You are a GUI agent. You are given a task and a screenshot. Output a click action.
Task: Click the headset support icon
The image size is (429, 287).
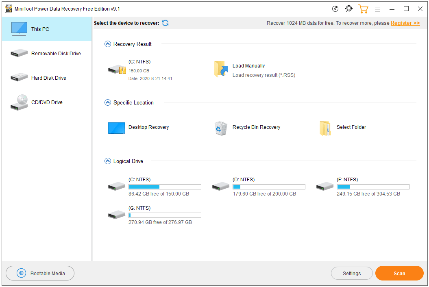coord(348,9)
